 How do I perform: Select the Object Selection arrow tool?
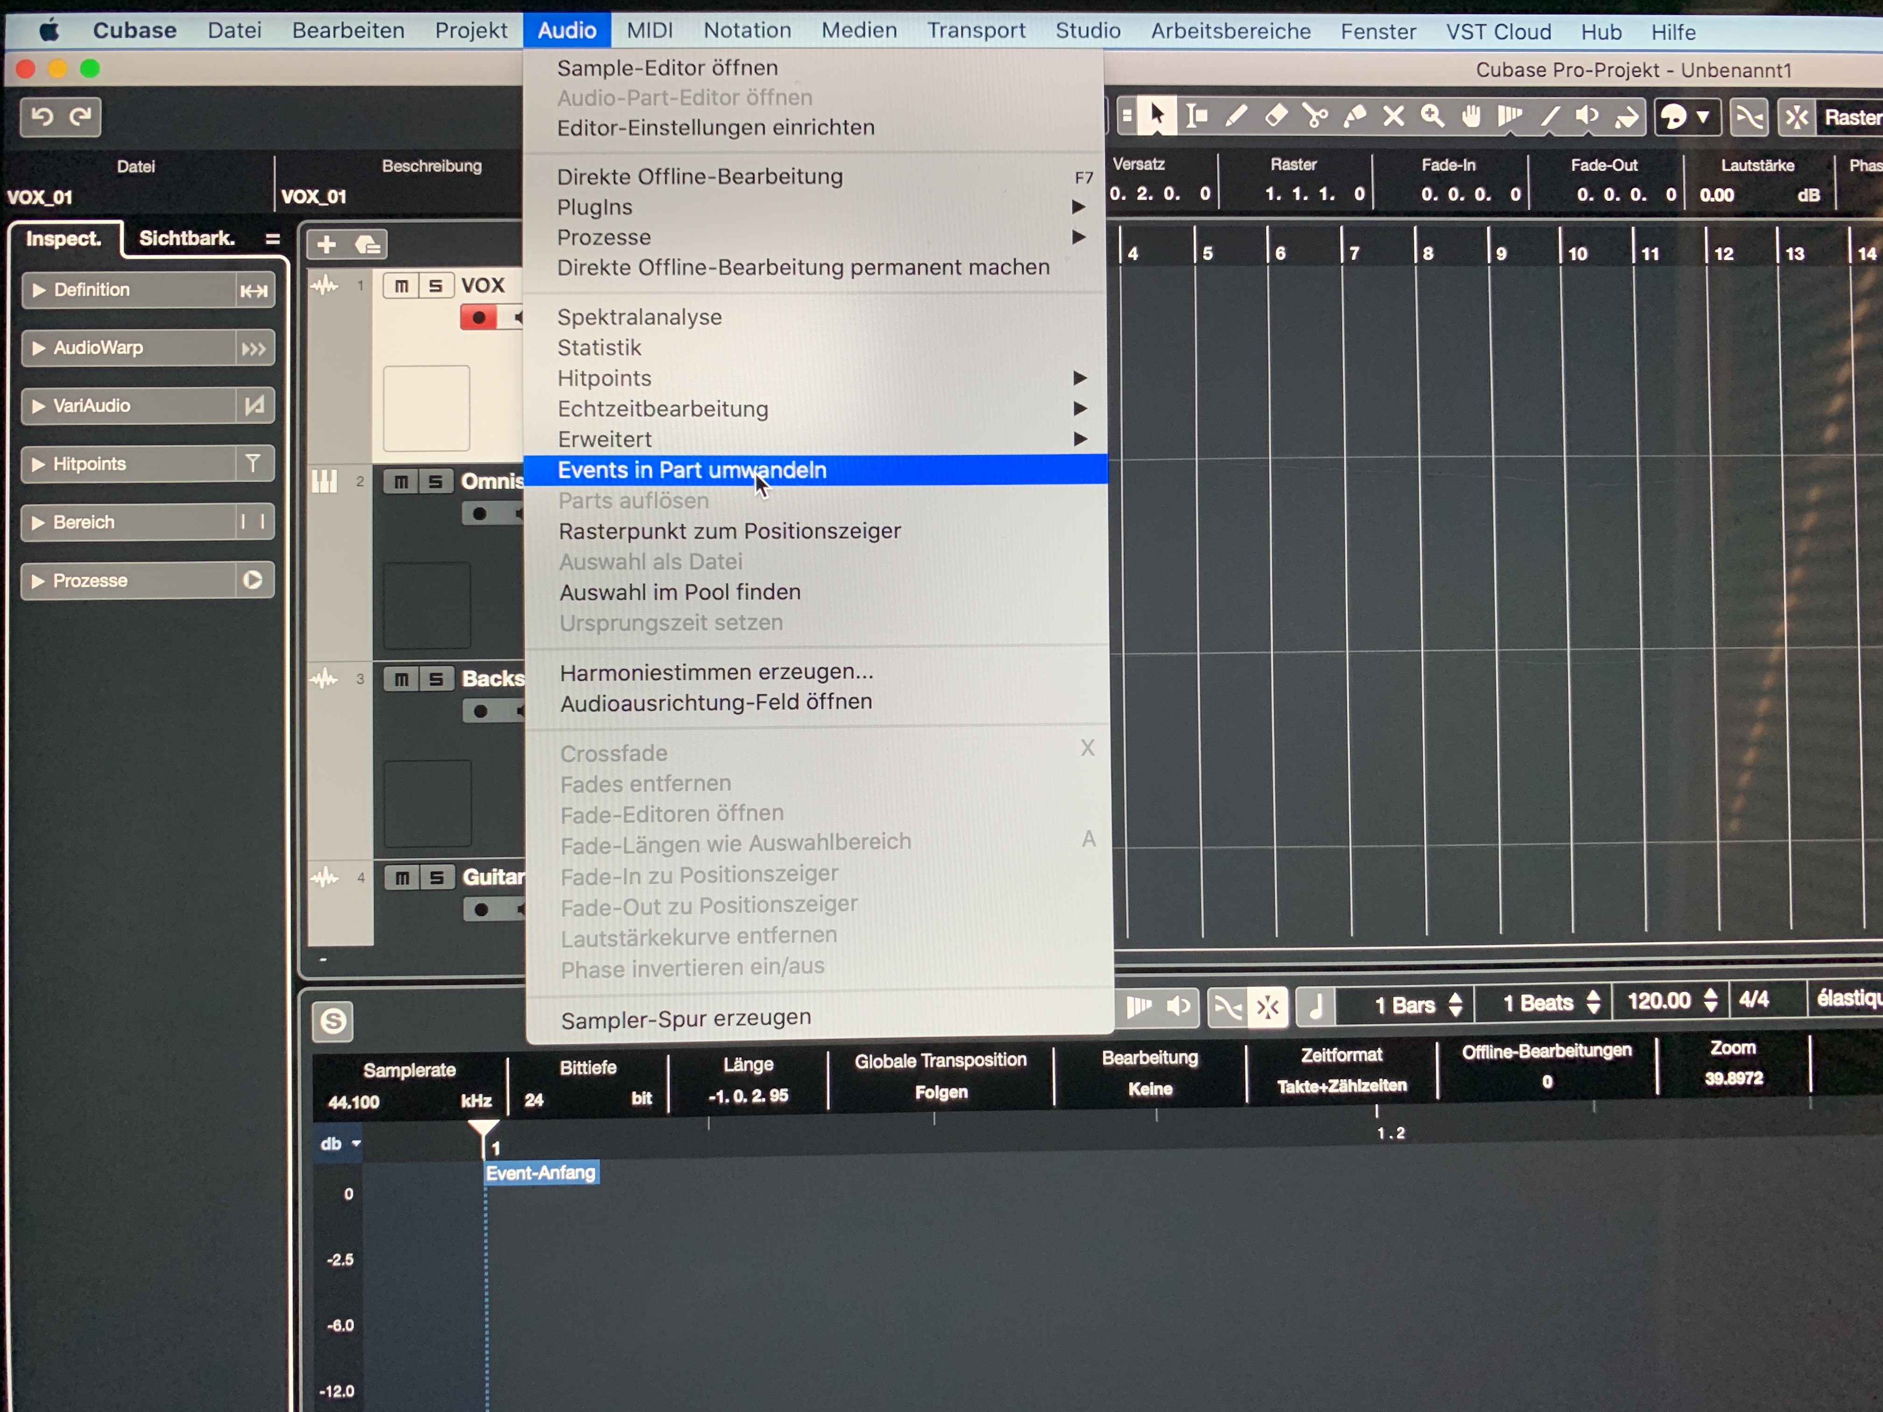[x=1158, y=116]
